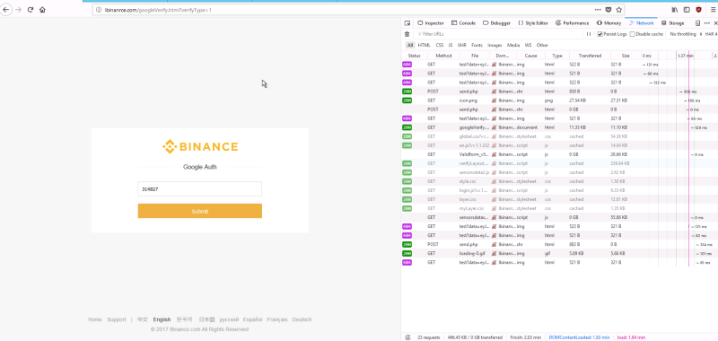Filter requests by HTML
This screenshot has height=341, width=718.
(424, 45)
